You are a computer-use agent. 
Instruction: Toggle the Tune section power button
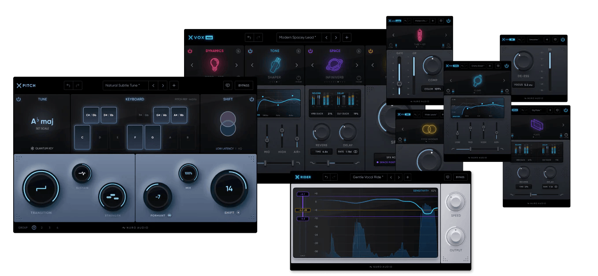pos(18,99)
